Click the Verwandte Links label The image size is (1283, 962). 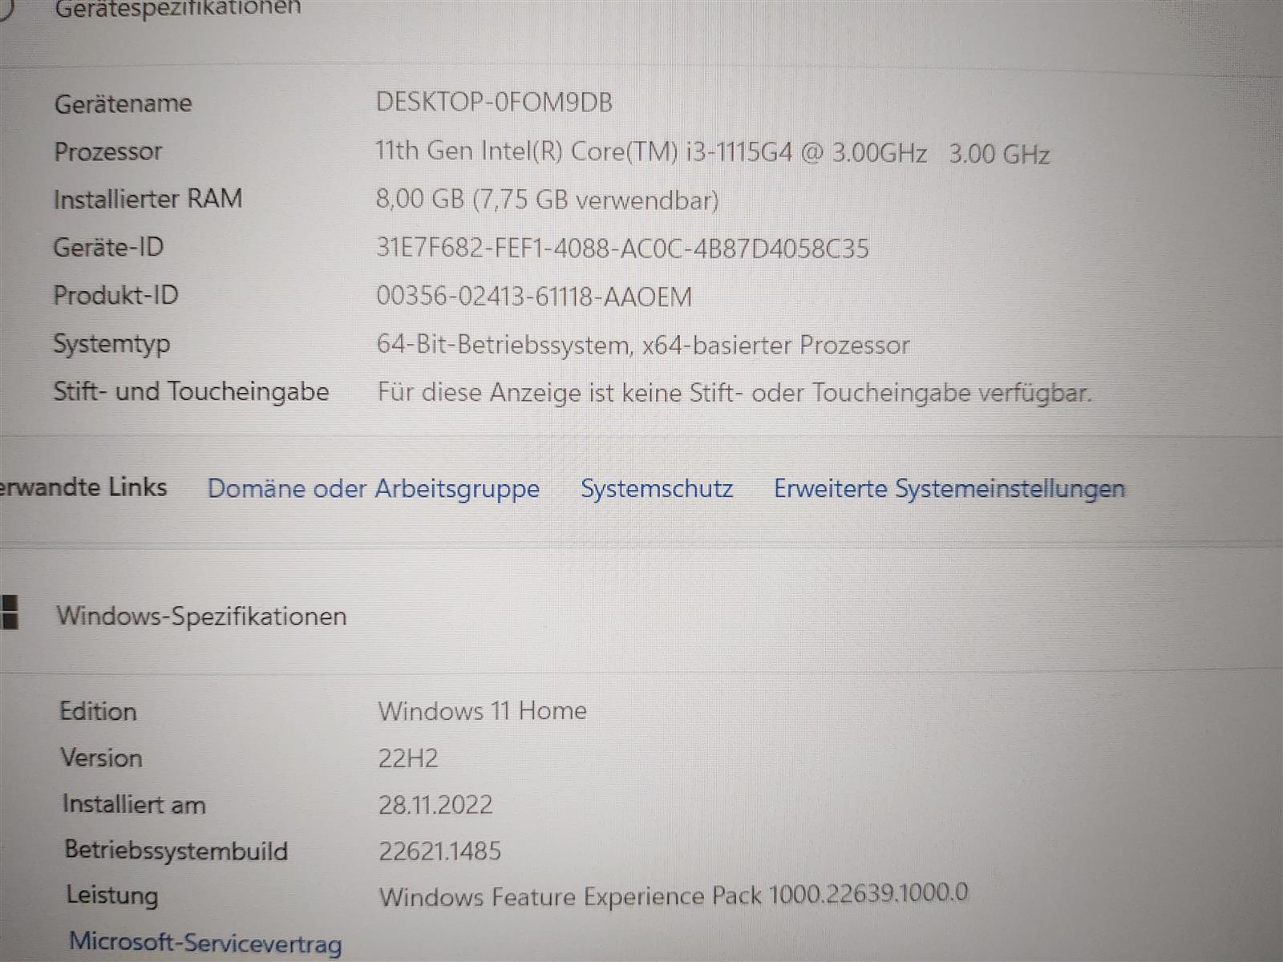(x=83, y=487)
